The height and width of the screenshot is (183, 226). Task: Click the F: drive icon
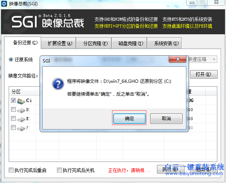click(x=21, y=128)
